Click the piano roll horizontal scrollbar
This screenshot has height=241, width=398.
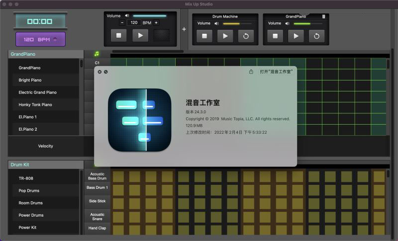pos(148,52)
